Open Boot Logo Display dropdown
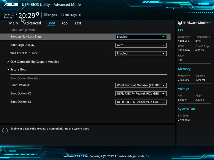The width and height of the screenshot is (214, 160). [141, 45]
